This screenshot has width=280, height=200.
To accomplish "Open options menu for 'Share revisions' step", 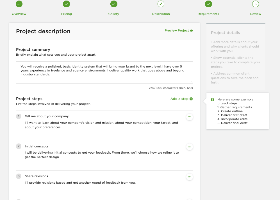I will pyautogui.click(x=190, y=177).
